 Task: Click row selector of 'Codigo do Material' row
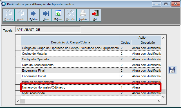[x=18, y=54]
